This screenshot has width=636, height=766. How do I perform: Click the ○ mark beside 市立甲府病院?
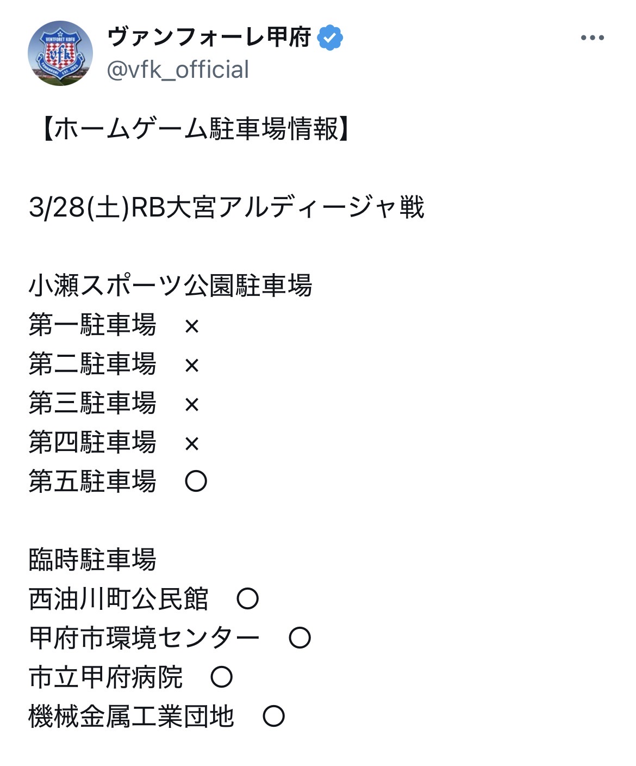(222, 677)
